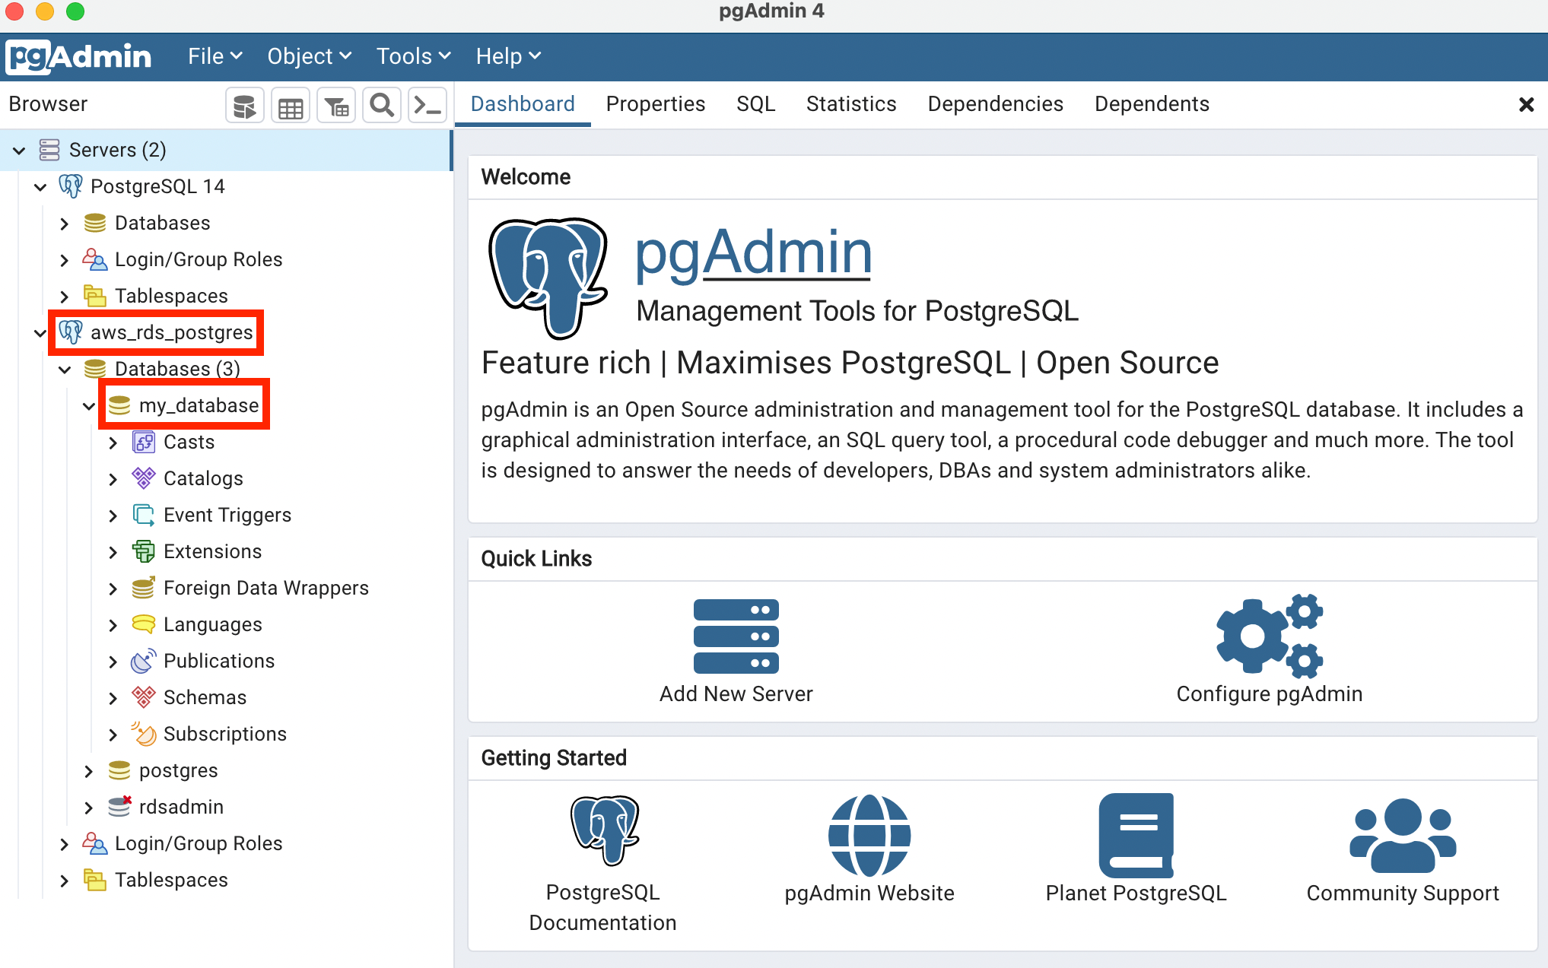Open the Tools menu
This screenshot has height=968, width=1548.
(x=413, y=56)
